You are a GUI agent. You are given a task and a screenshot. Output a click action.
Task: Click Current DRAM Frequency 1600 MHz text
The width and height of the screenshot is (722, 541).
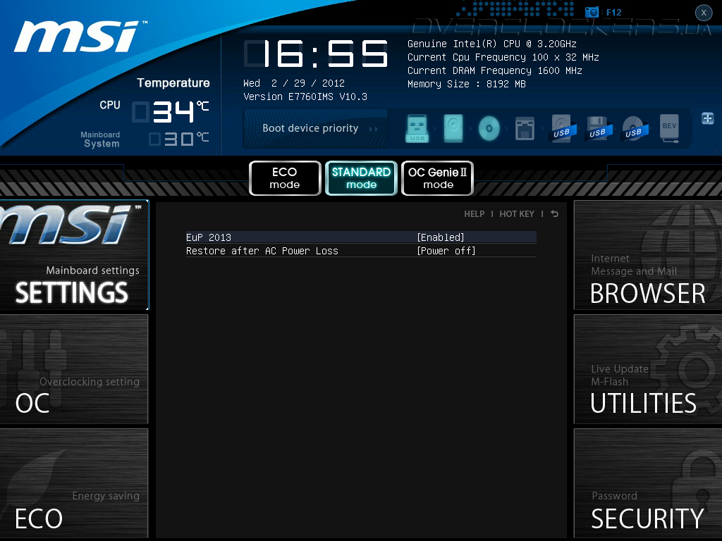pos(495,70)
